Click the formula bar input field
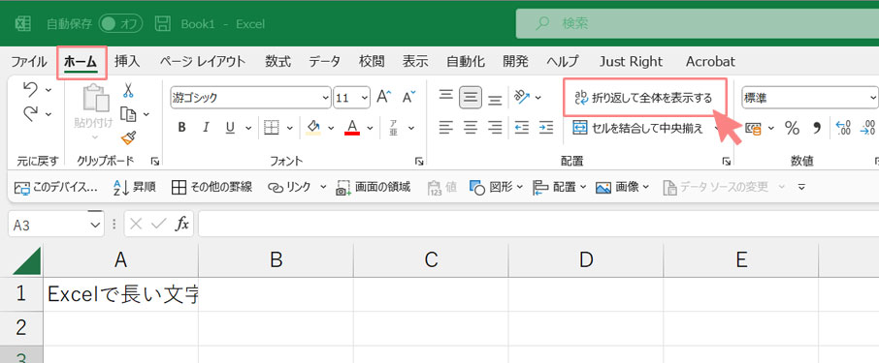The width and height of the screenshot is (879, 363). point(538,225)
